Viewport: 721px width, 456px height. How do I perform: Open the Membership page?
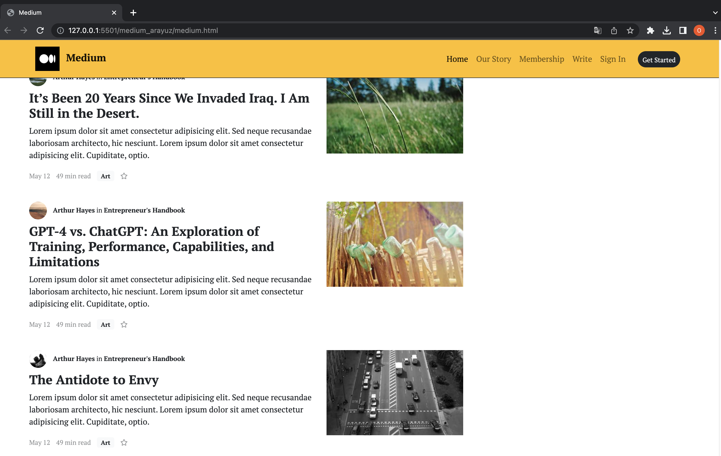541,59
